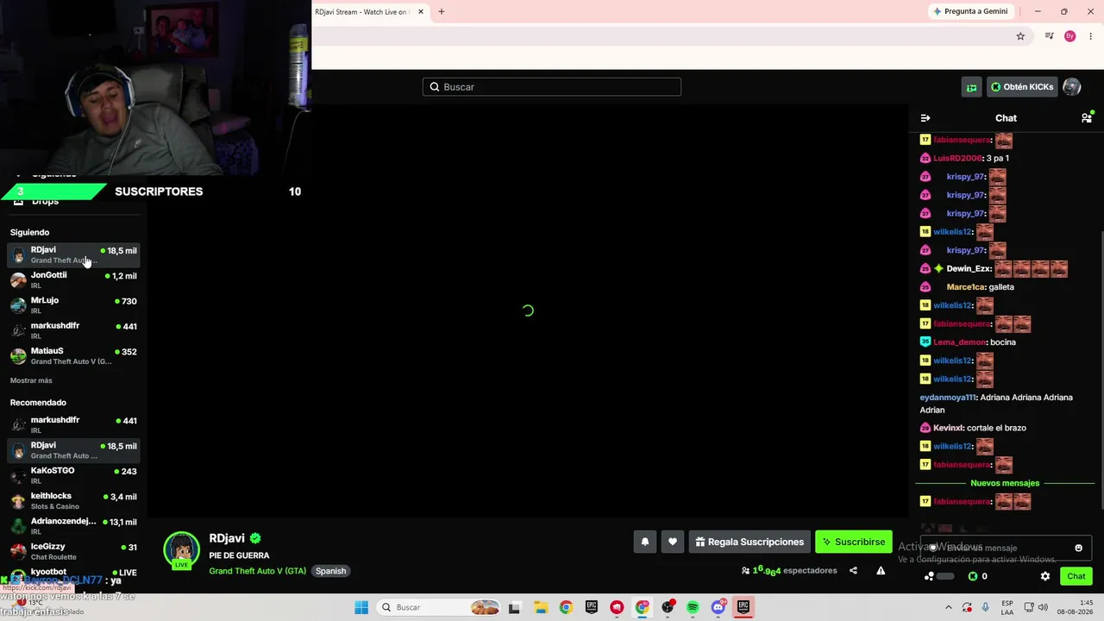Click the Spanish language tag
The width and height of the screenshot is (1104, 621).
(330, 571)
